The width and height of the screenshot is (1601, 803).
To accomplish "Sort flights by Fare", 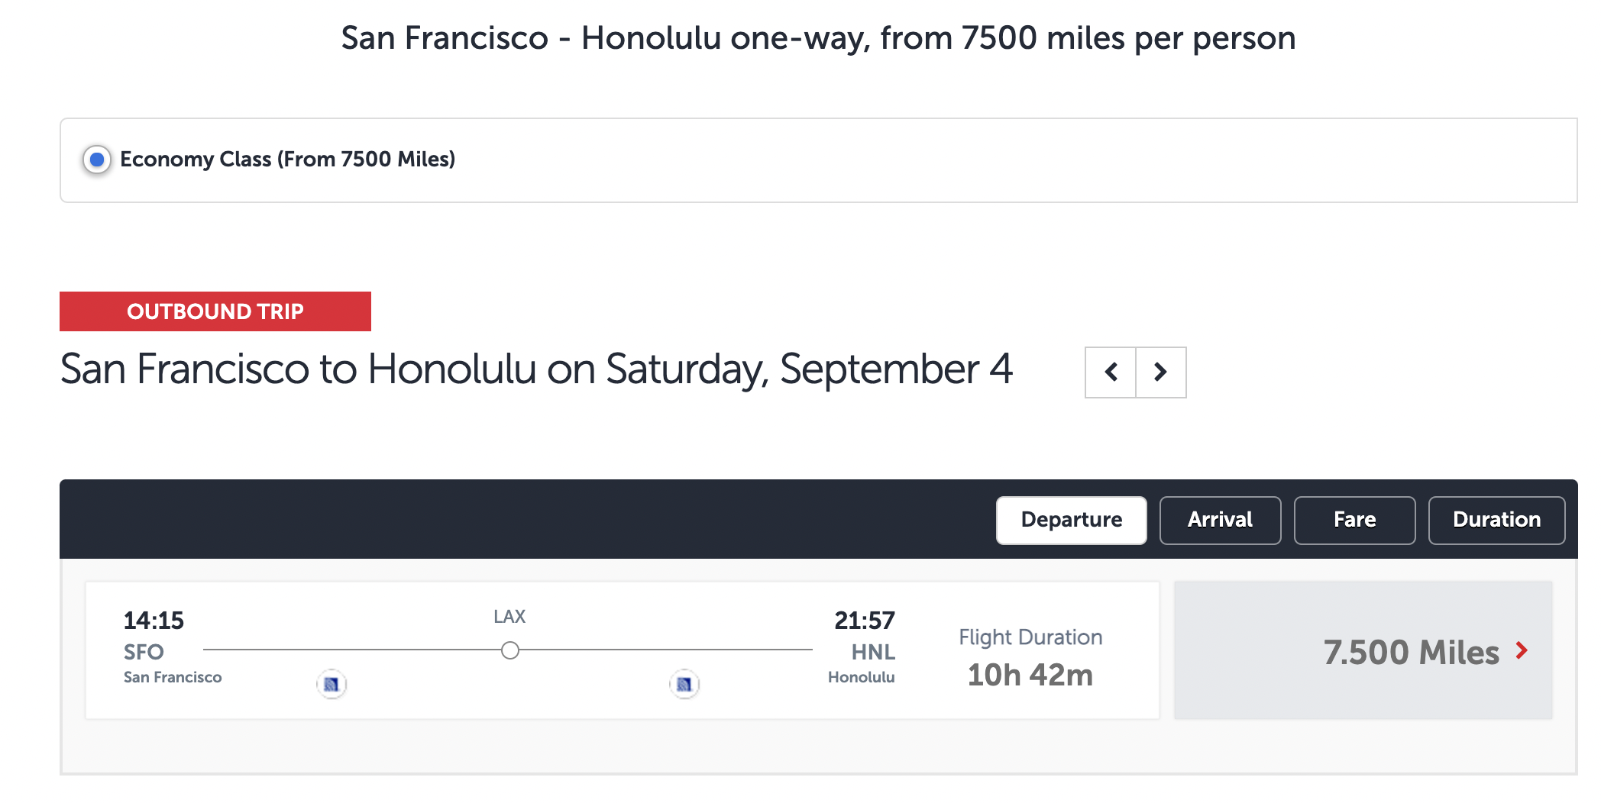I will tap(1354, 520).
